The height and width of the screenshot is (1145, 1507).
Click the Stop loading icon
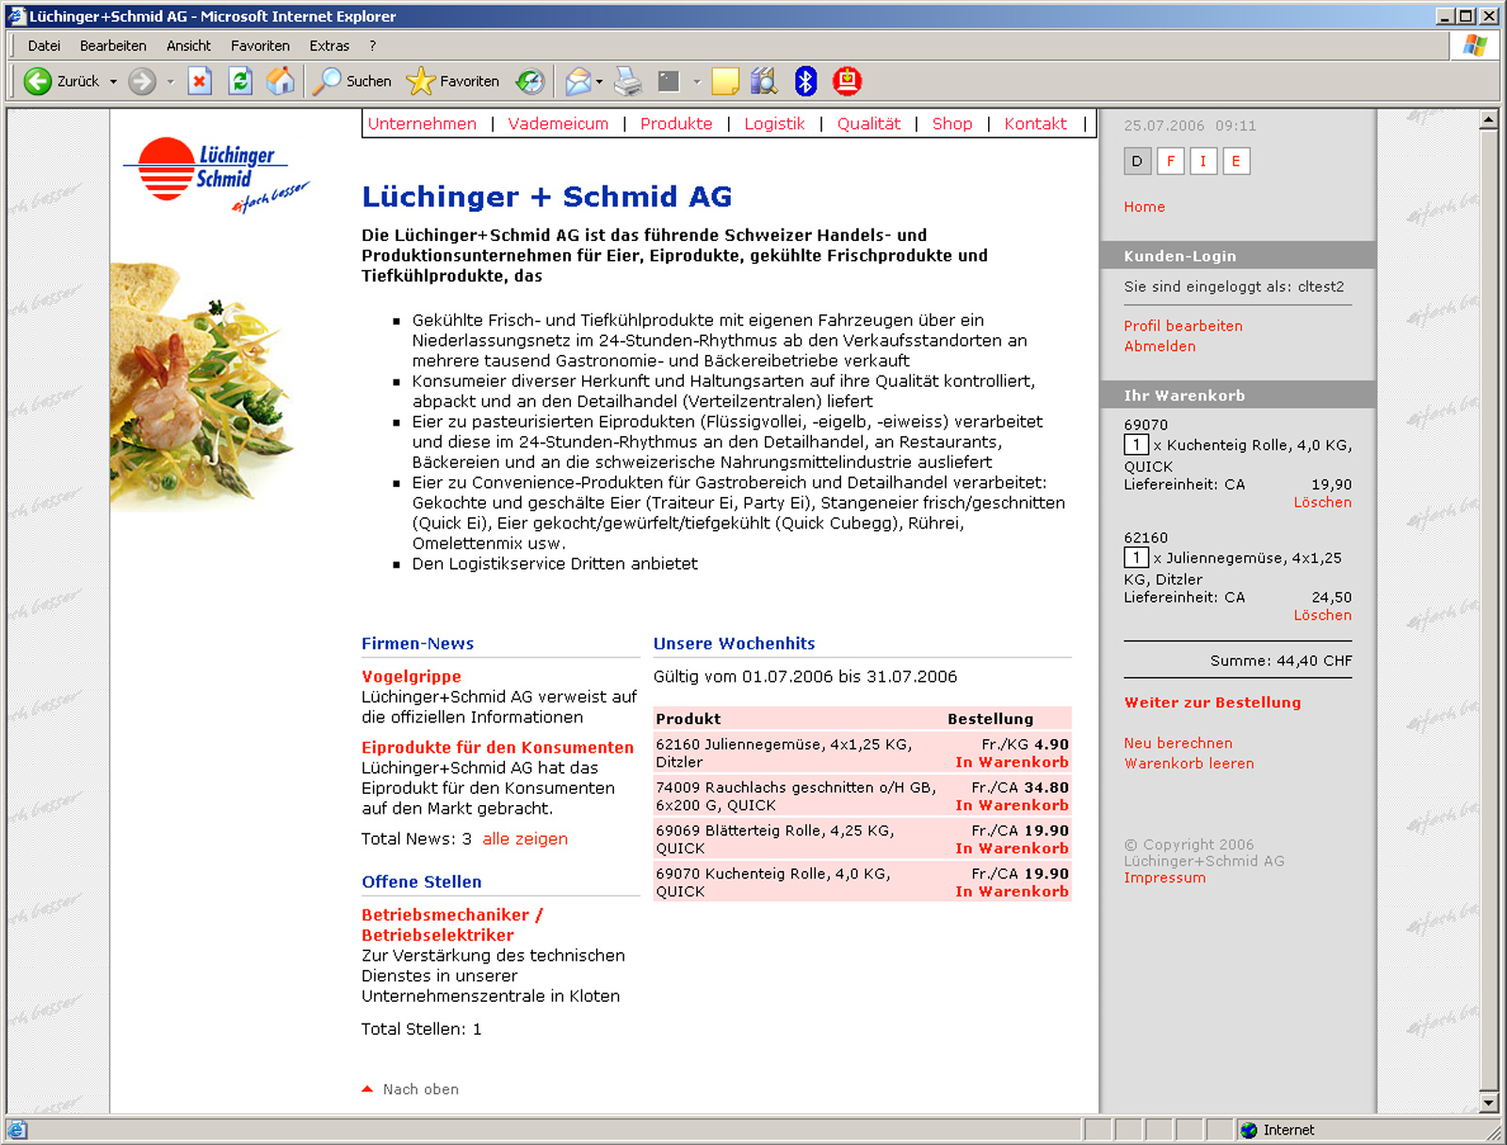[200, 82]
